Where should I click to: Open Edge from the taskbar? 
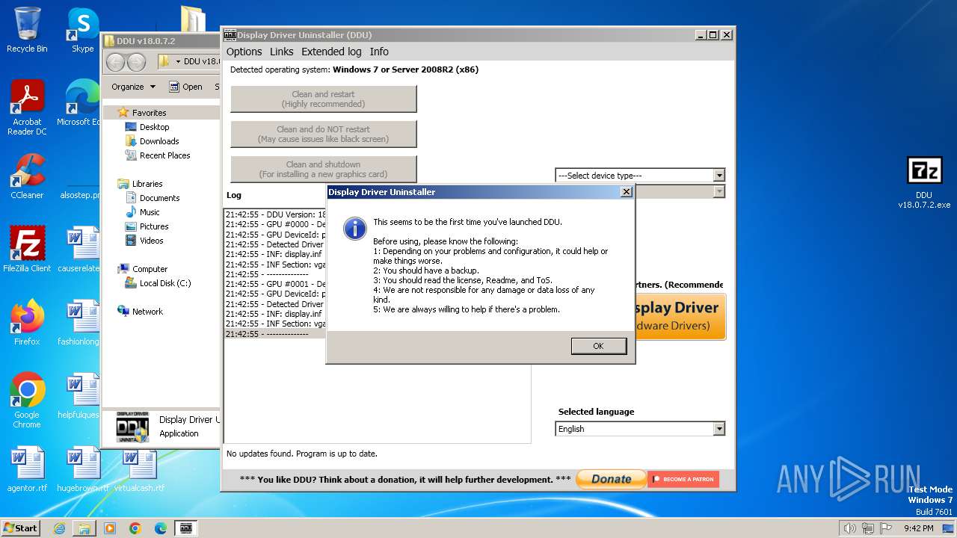[x=160, y=528]
